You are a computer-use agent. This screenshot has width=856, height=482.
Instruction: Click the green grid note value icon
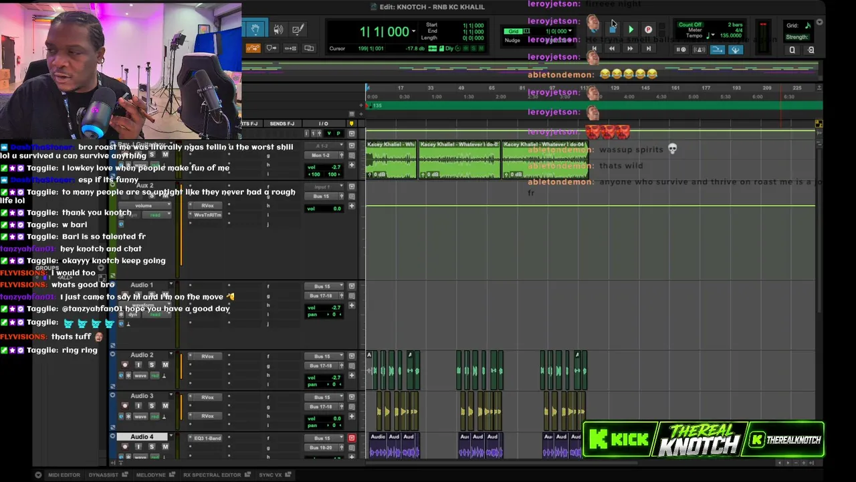807,25
